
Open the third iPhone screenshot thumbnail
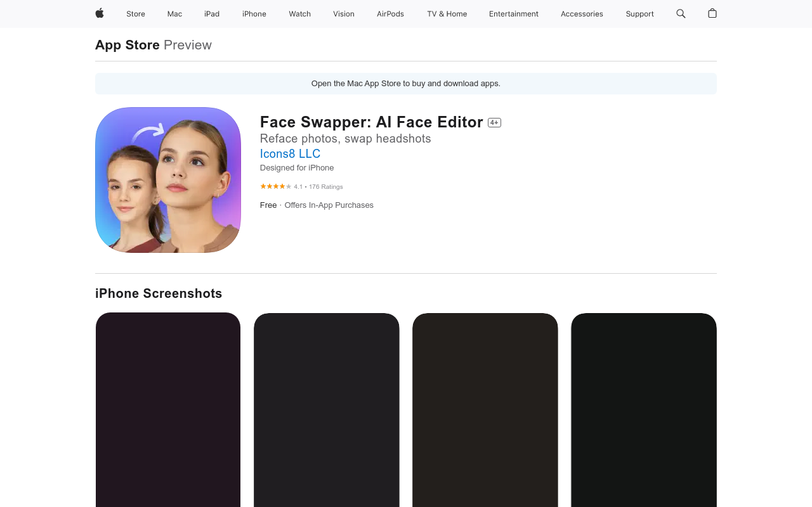click(x=485, y=409)
